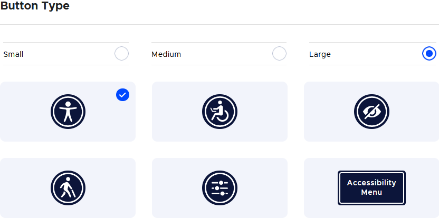Viewport: 439px width, 219px height.
Task: Select the outstretched-arms person accessibility icon
Action: (x=68, y=112)
